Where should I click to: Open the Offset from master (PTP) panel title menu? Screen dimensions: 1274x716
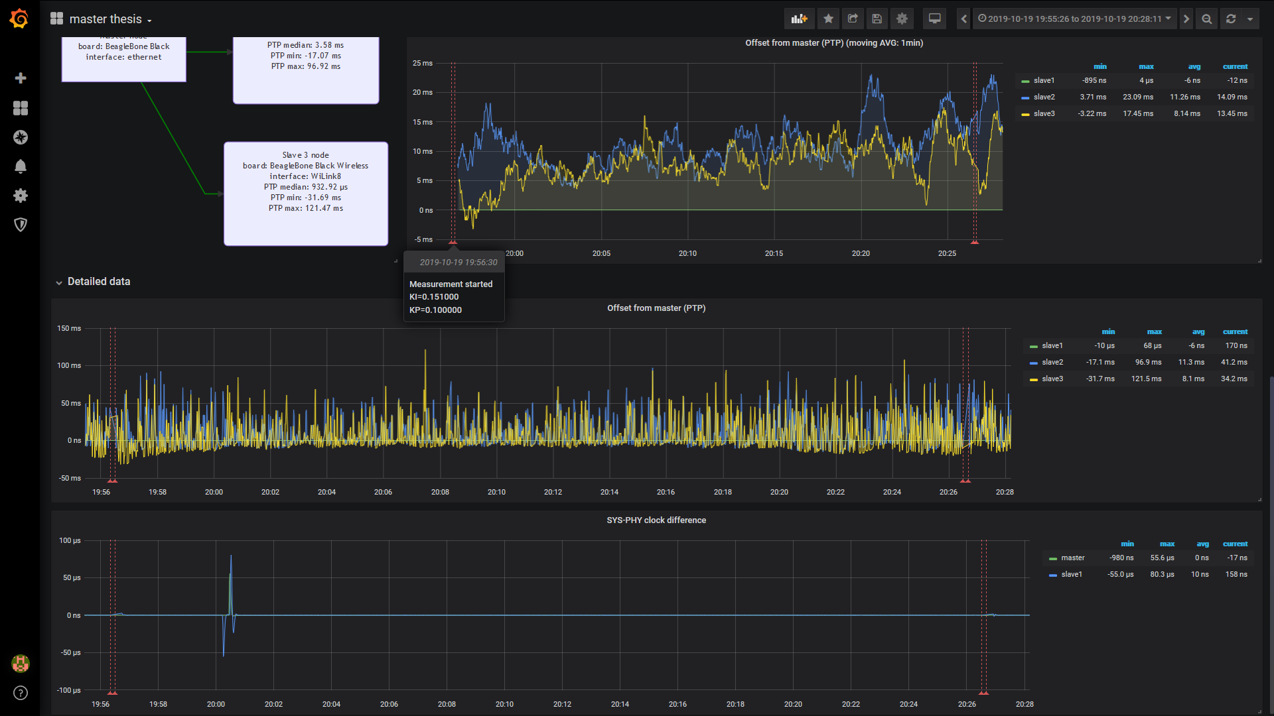coord(656,308)
